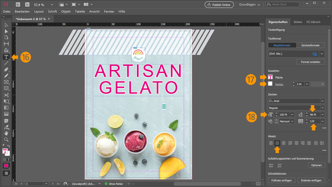The image size is (332, 187).
Task: Pick the Scissors tool
Action: click(6, 95)
